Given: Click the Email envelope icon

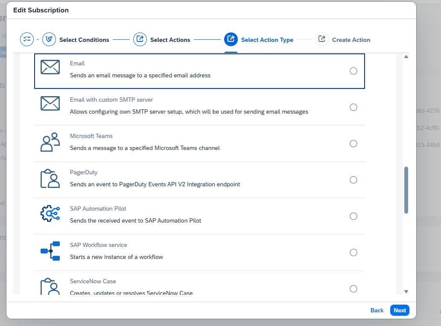Looking at the screenshot, I should [50, 67].
